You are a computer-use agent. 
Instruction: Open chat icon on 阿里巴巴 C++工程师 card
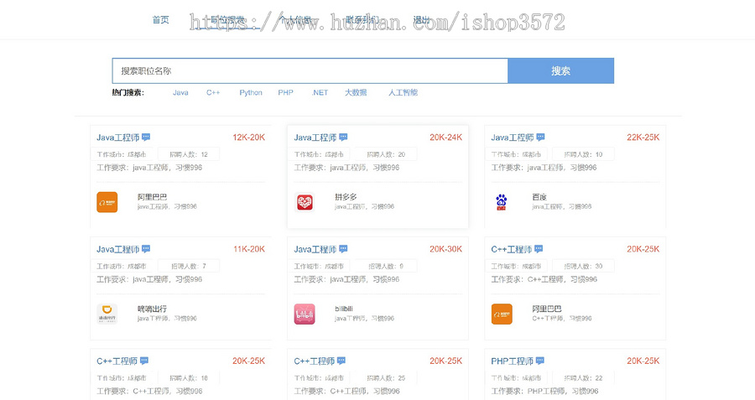pyautogui.click(x=539, y=249)
